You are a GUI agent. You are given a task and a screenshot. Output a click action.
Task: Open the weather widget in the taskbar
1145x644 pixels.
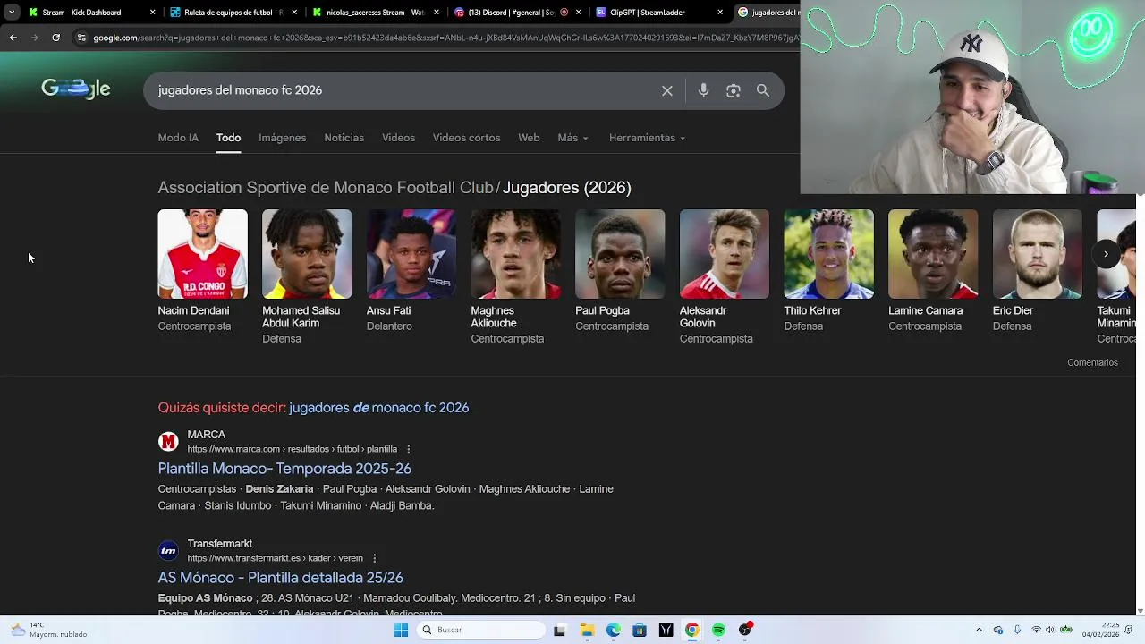[x=49, y=630]
